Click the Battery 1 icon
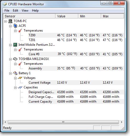 click(15, 73)
